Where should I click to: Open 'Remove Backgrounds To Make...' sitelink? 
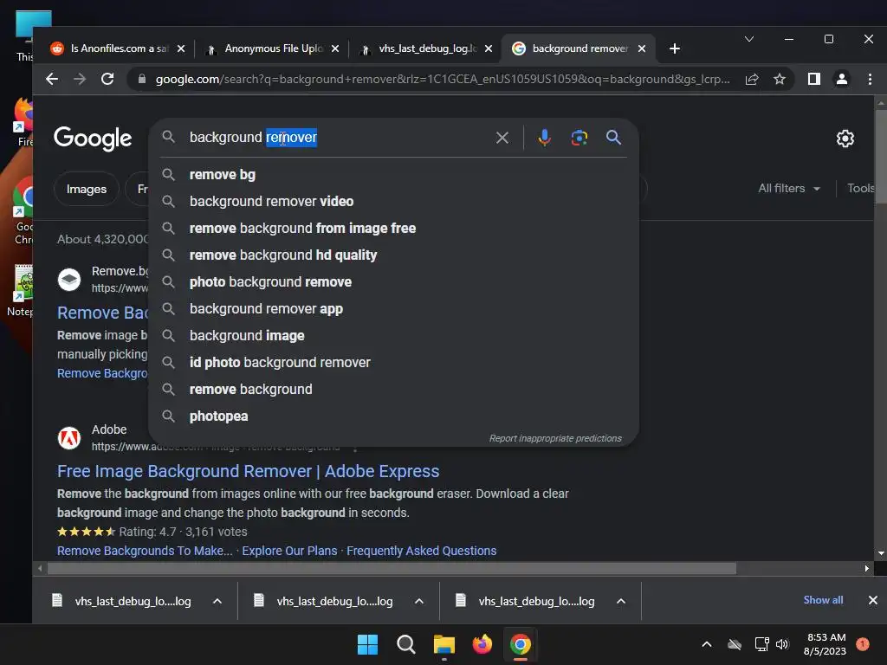tap(145, 551)
